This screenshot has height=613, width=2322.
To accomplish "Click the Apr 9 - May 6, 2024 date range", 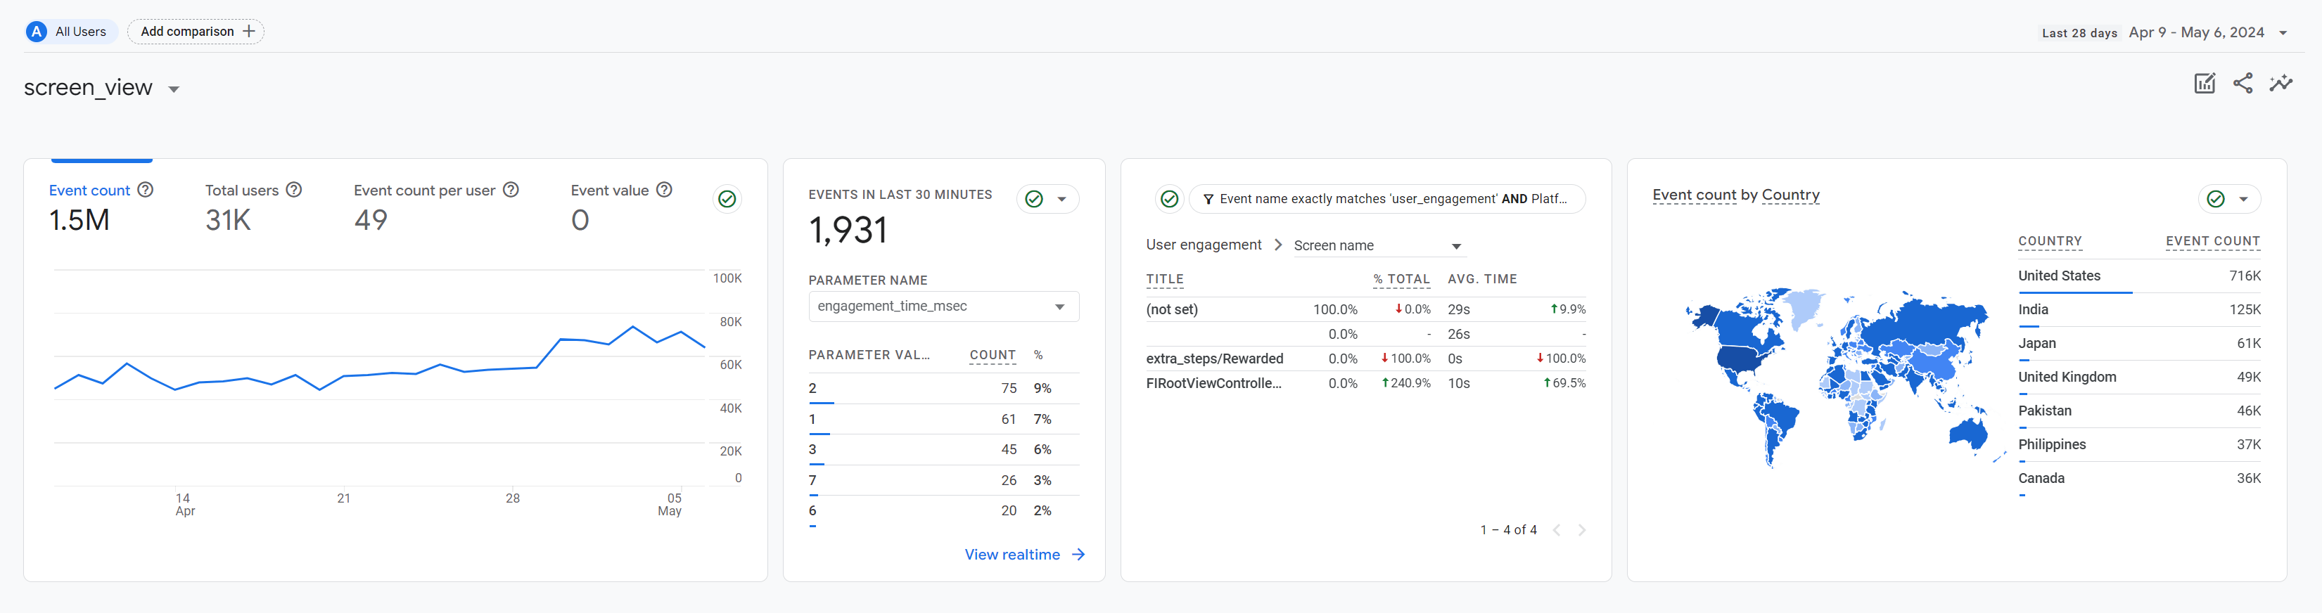I will (2196, 32).
